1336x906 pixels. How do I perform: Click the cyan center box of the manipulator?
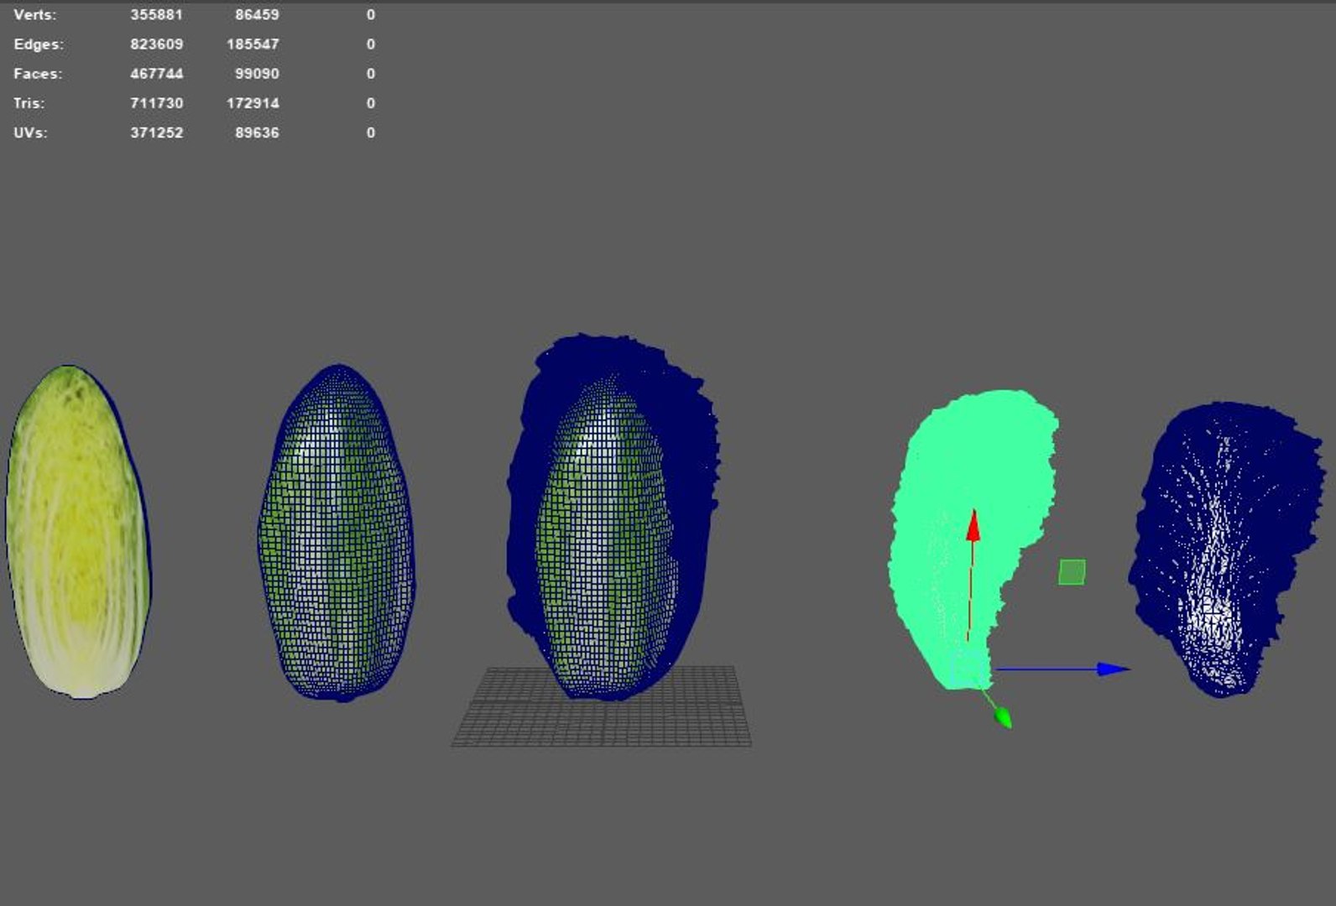click(x=968, y=668)
